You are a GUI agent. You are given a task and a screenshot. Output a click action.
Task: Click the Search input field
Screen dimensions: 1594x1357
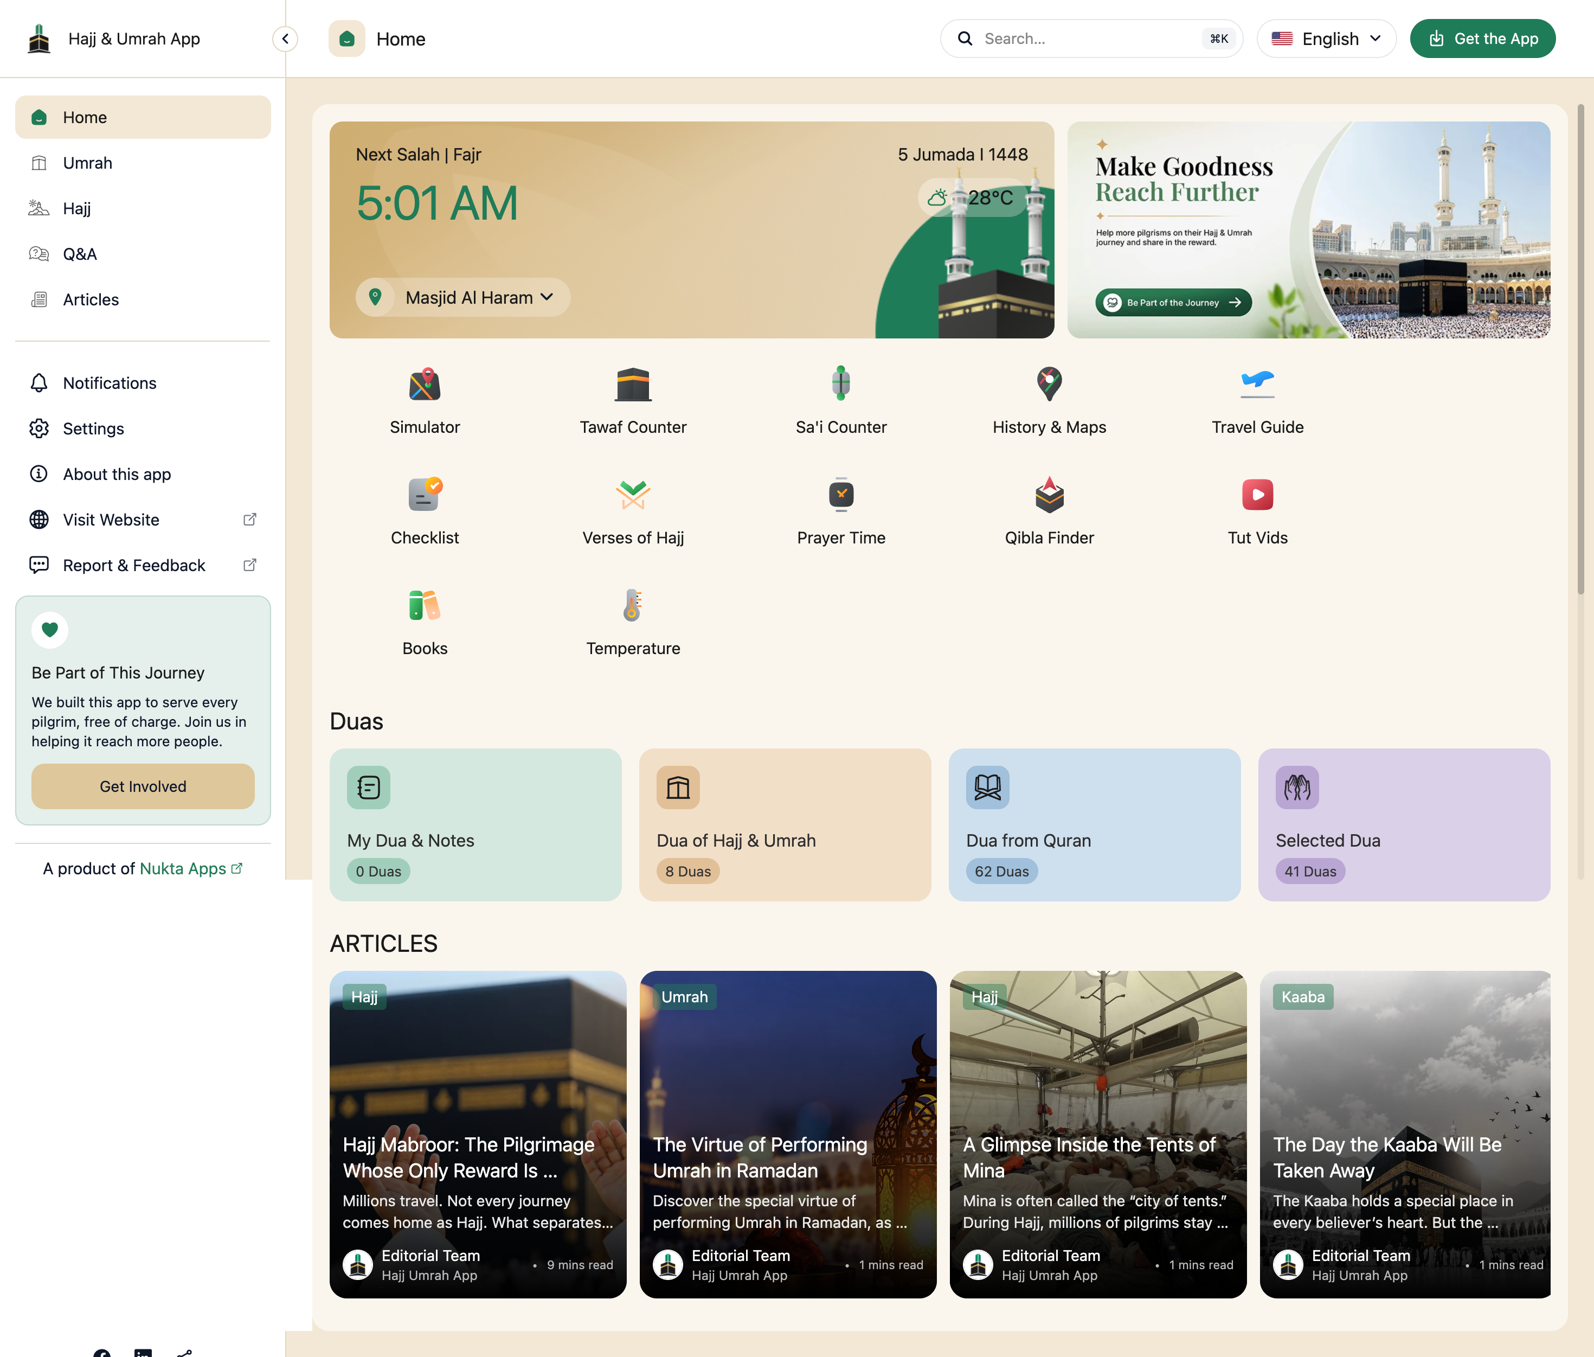1091,39
